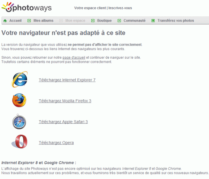This screenshot has height=179, width=209.
Task: Click the Mozilla Firefox logo icon
Action: click(19, 100)
